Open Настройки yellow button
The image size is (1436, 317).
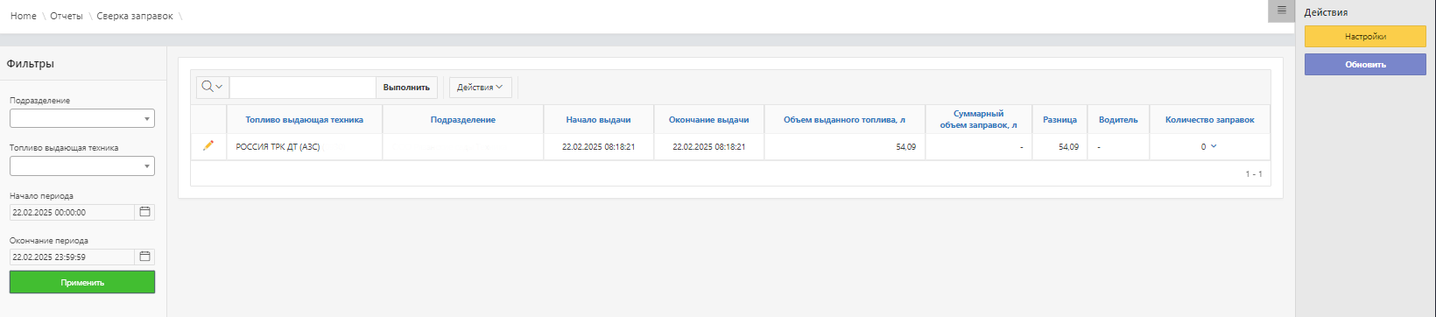click(1365, 37)
